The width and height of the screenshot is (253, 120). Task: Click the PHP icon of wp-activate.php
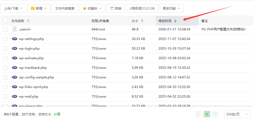pos(14,58)
